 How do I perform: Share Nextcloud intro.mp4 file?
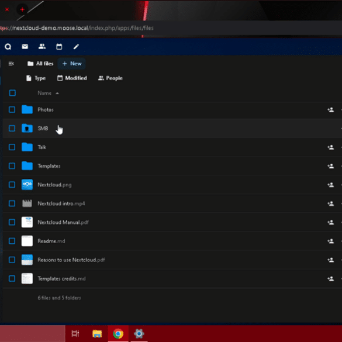[x=331, y=203]
